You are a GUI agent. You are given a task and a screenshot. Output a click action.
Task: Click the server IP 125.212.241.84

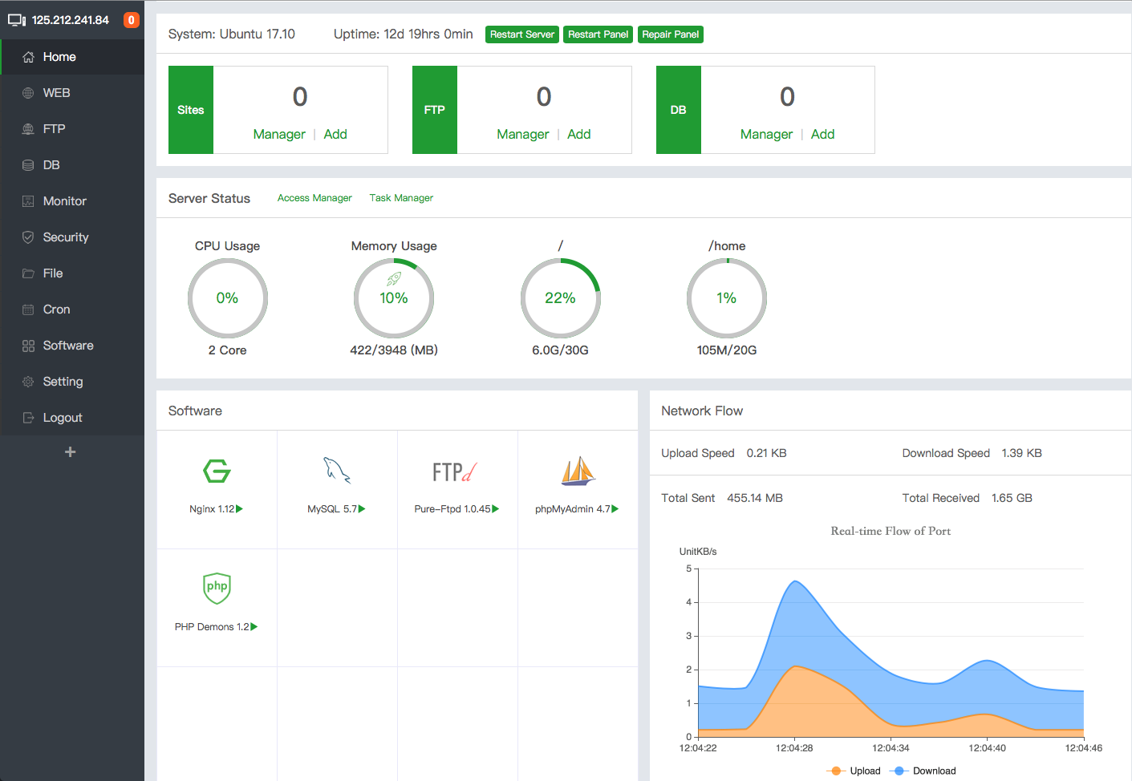[71, 20]
